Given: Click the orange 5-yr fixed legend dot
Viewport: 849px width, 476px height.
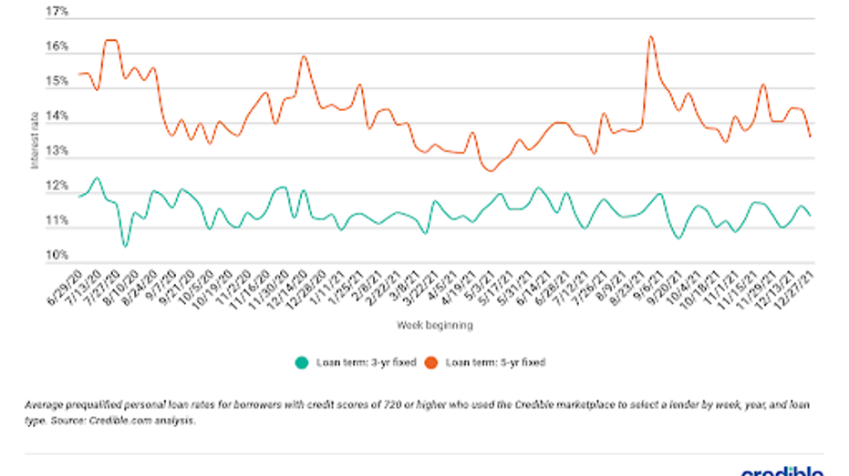Looking at the screenshot, I should 431,362.
